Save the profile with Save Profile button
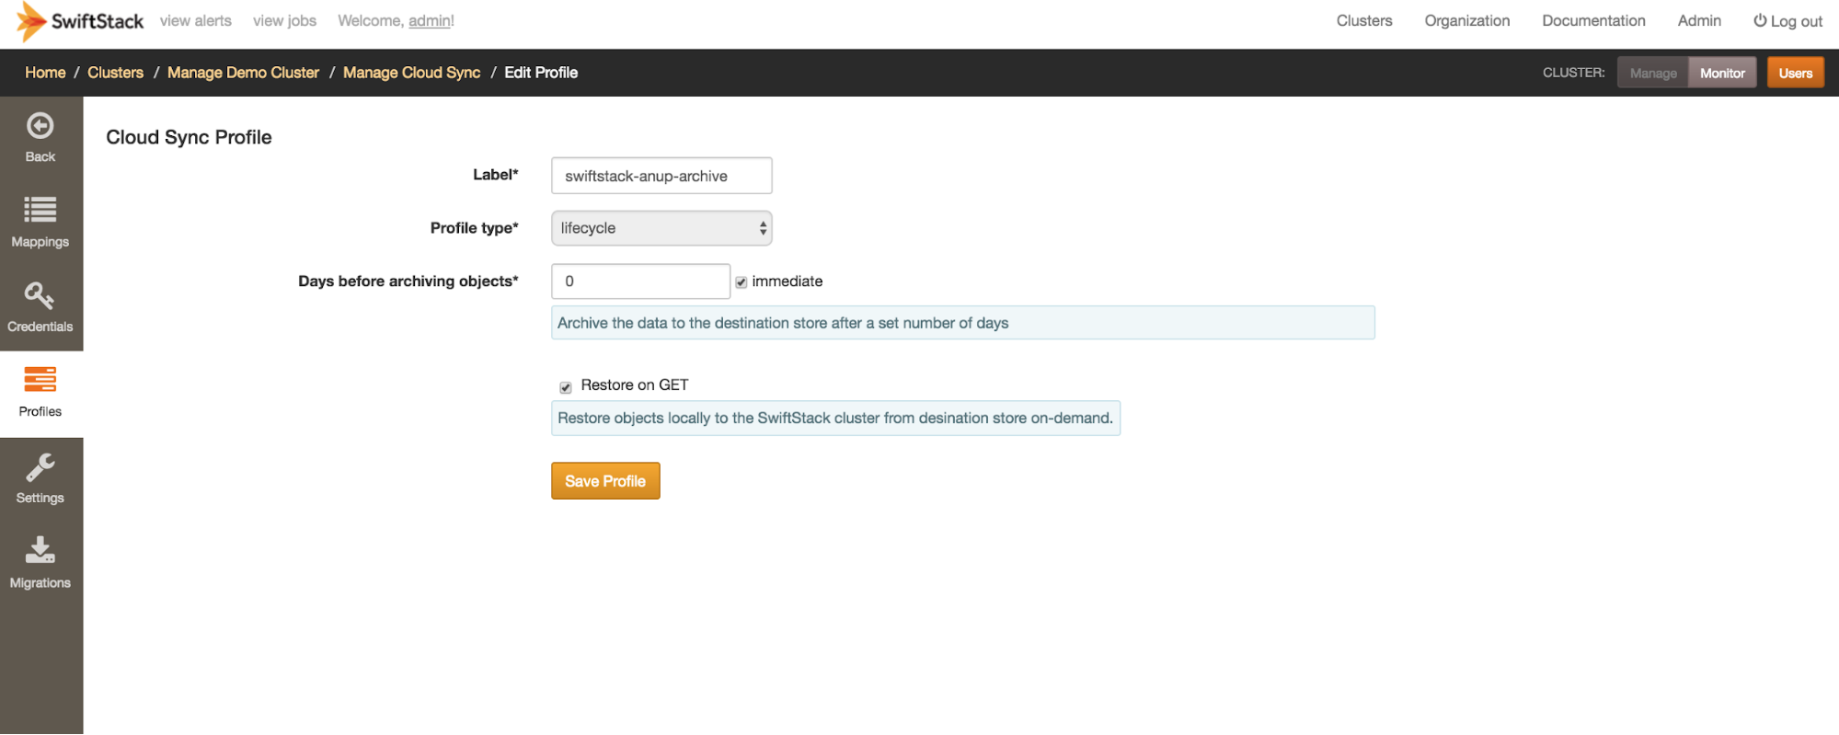 [x=605, y=481]
